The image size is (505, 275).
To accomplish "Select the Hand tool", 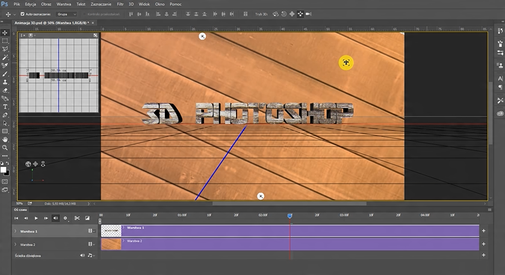I will (5, 139).
